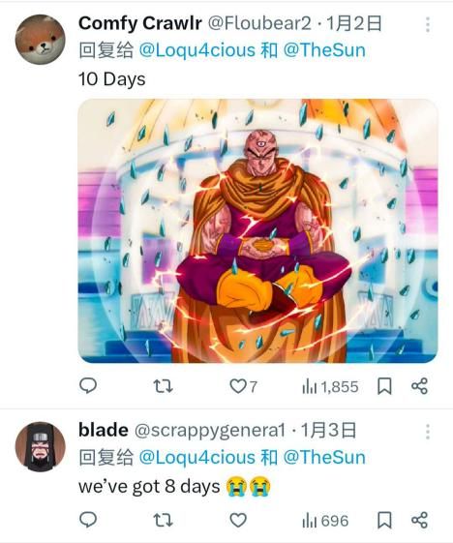
Task: Retweet the "10 Days" post
Action: [x=163, y=386]
